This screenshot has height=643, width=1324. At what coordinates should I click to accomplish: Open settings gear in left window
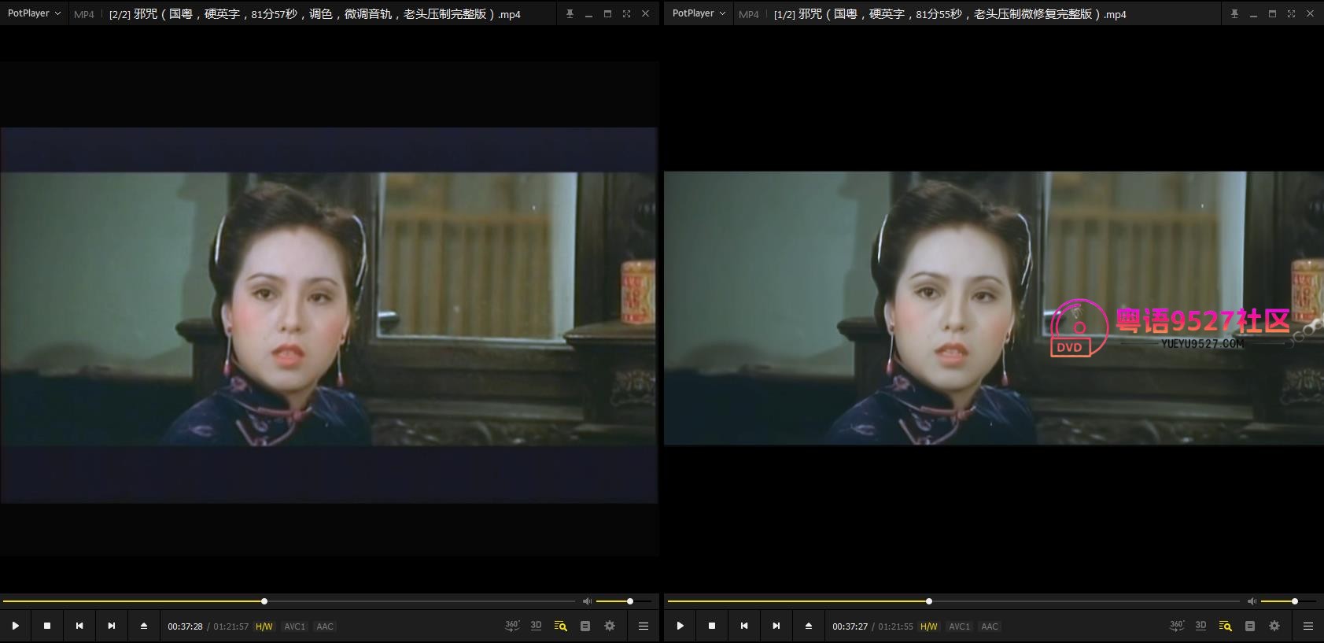pos(610,626)
